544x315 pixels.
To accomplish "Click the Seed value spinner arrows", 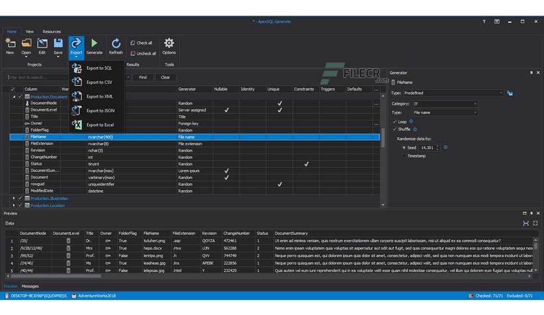I will tap(437, 148).
